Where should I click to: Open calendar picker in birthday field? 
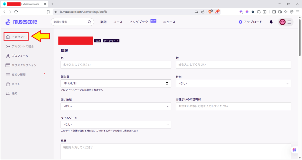tap(167, 83)
